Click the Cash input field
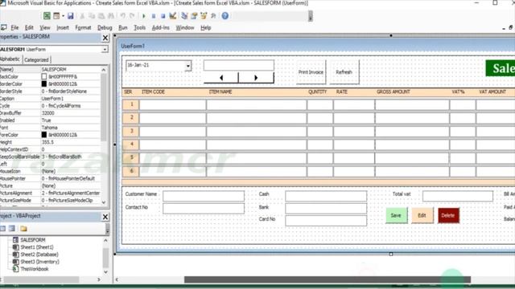Screen dimensions: 515x289 point(326,196)
